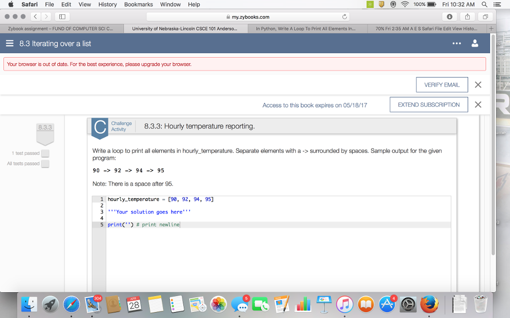Open Notification Center menu bar icon
Image resolution: width=510 pixels, height=318 pixels.
(x=497, y=4)
